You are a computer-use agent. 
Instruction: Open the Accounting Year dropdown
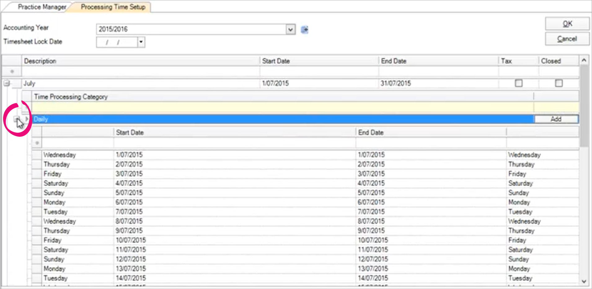pos(290,29)
